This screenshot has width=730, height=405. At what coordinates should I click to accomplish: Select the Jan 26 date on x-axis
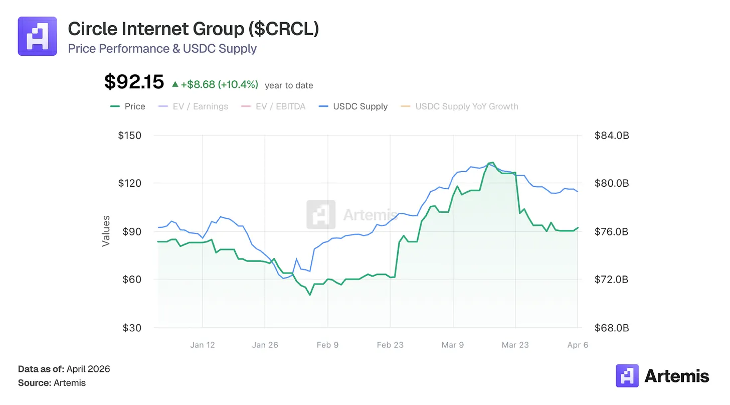tap(265, 345)
